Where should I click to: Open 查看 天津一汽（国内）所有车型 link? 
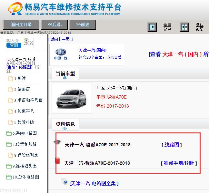pyautogui.click(x=179, y=54)
